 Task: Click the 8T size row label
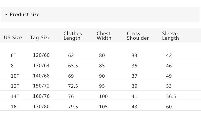click(14, 66)
